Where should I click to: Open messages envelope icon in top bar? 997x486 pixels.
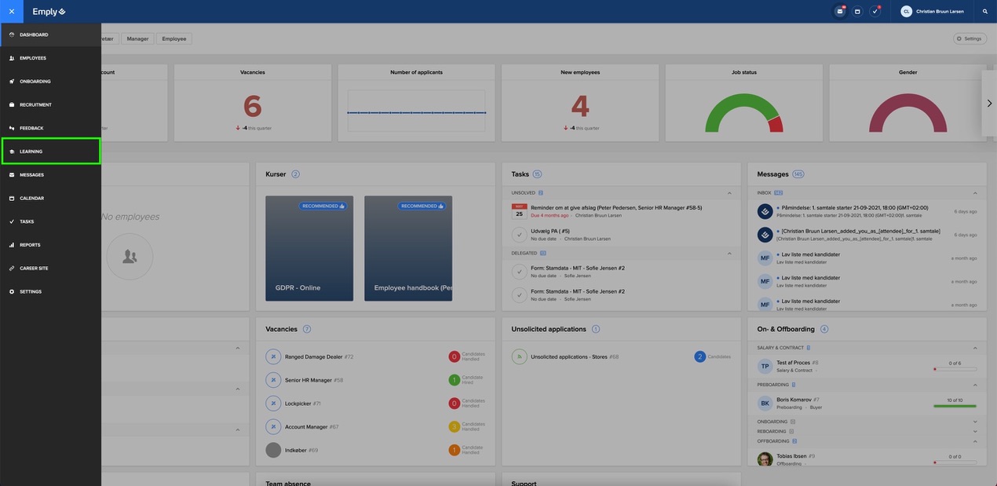(840, 12)
